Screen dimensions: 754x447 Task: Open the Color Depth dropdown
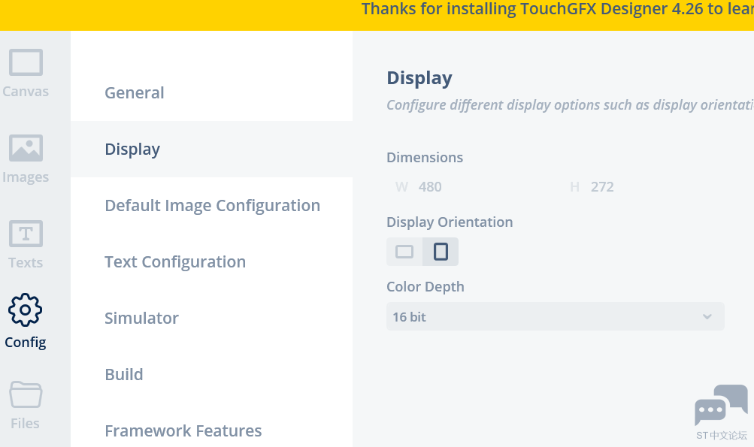coord(556,316)
